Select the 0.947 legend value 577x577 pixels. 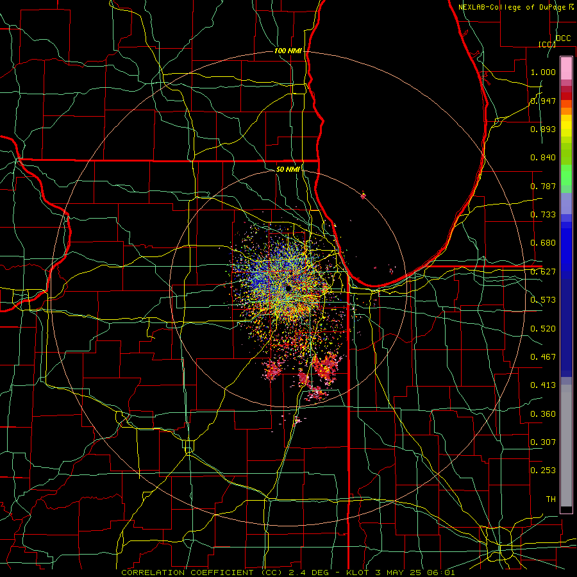coord(543,101)
